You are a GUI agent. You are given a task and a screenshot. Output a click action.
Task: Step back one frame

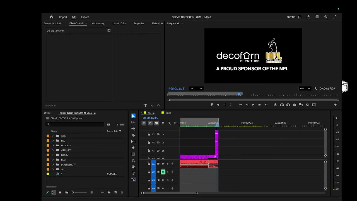click(247, 105)
